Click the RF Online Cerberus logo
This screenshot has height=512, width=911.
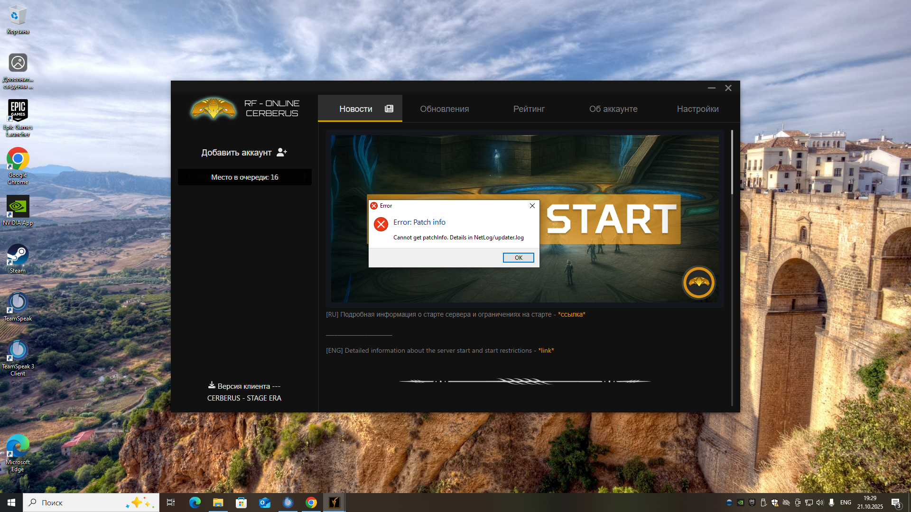tap(214, 108)
